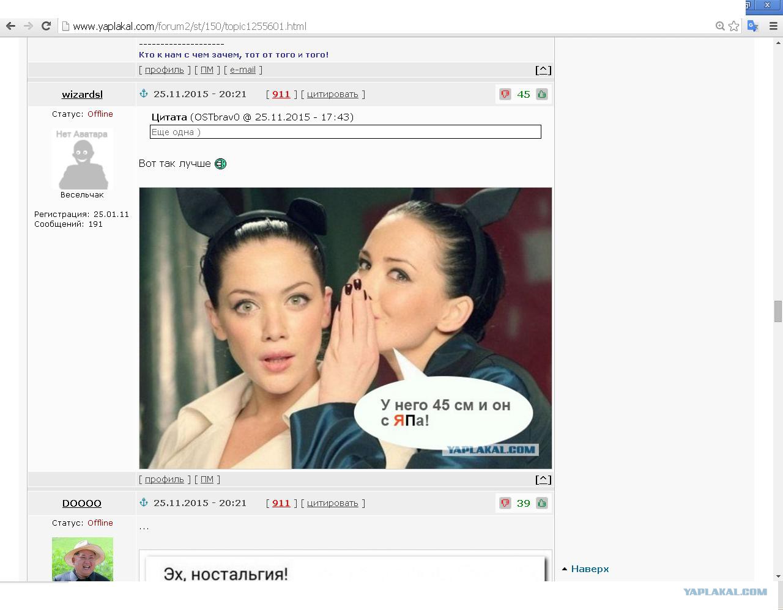Open the 'e-mail' link in top post footer

click(x=243, y=70)
